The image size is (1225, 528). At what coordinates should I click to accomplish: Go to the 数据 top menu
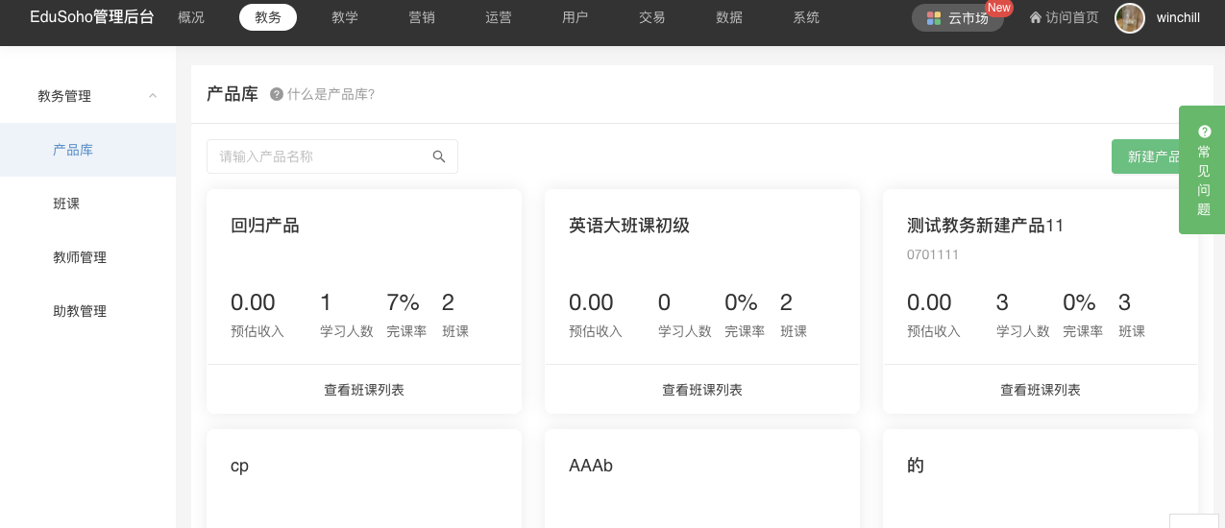click(729, 17)
